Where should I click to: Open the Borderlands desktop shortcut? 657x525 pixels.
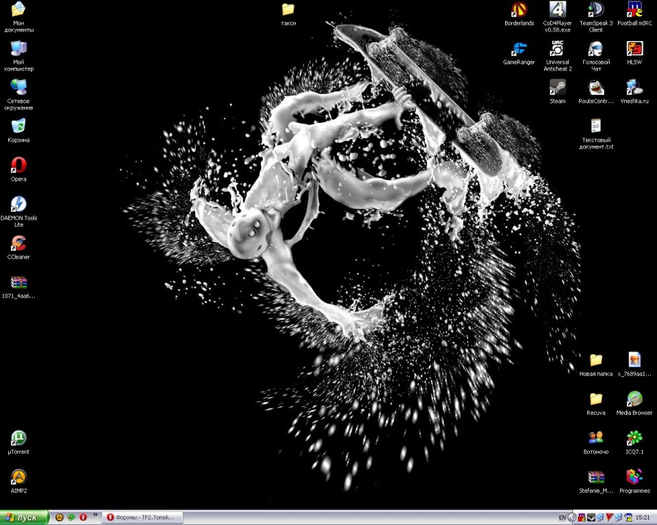tap(519, 10)
